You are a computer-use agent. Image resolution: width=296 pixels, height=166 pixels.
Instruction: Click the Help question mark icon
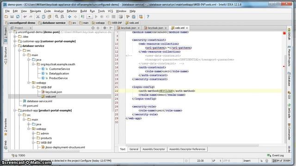click(x=148, y=17)
